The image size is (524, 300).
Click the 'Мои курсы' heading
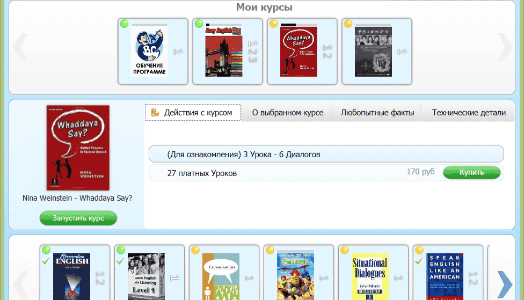(x=264, y=7)
